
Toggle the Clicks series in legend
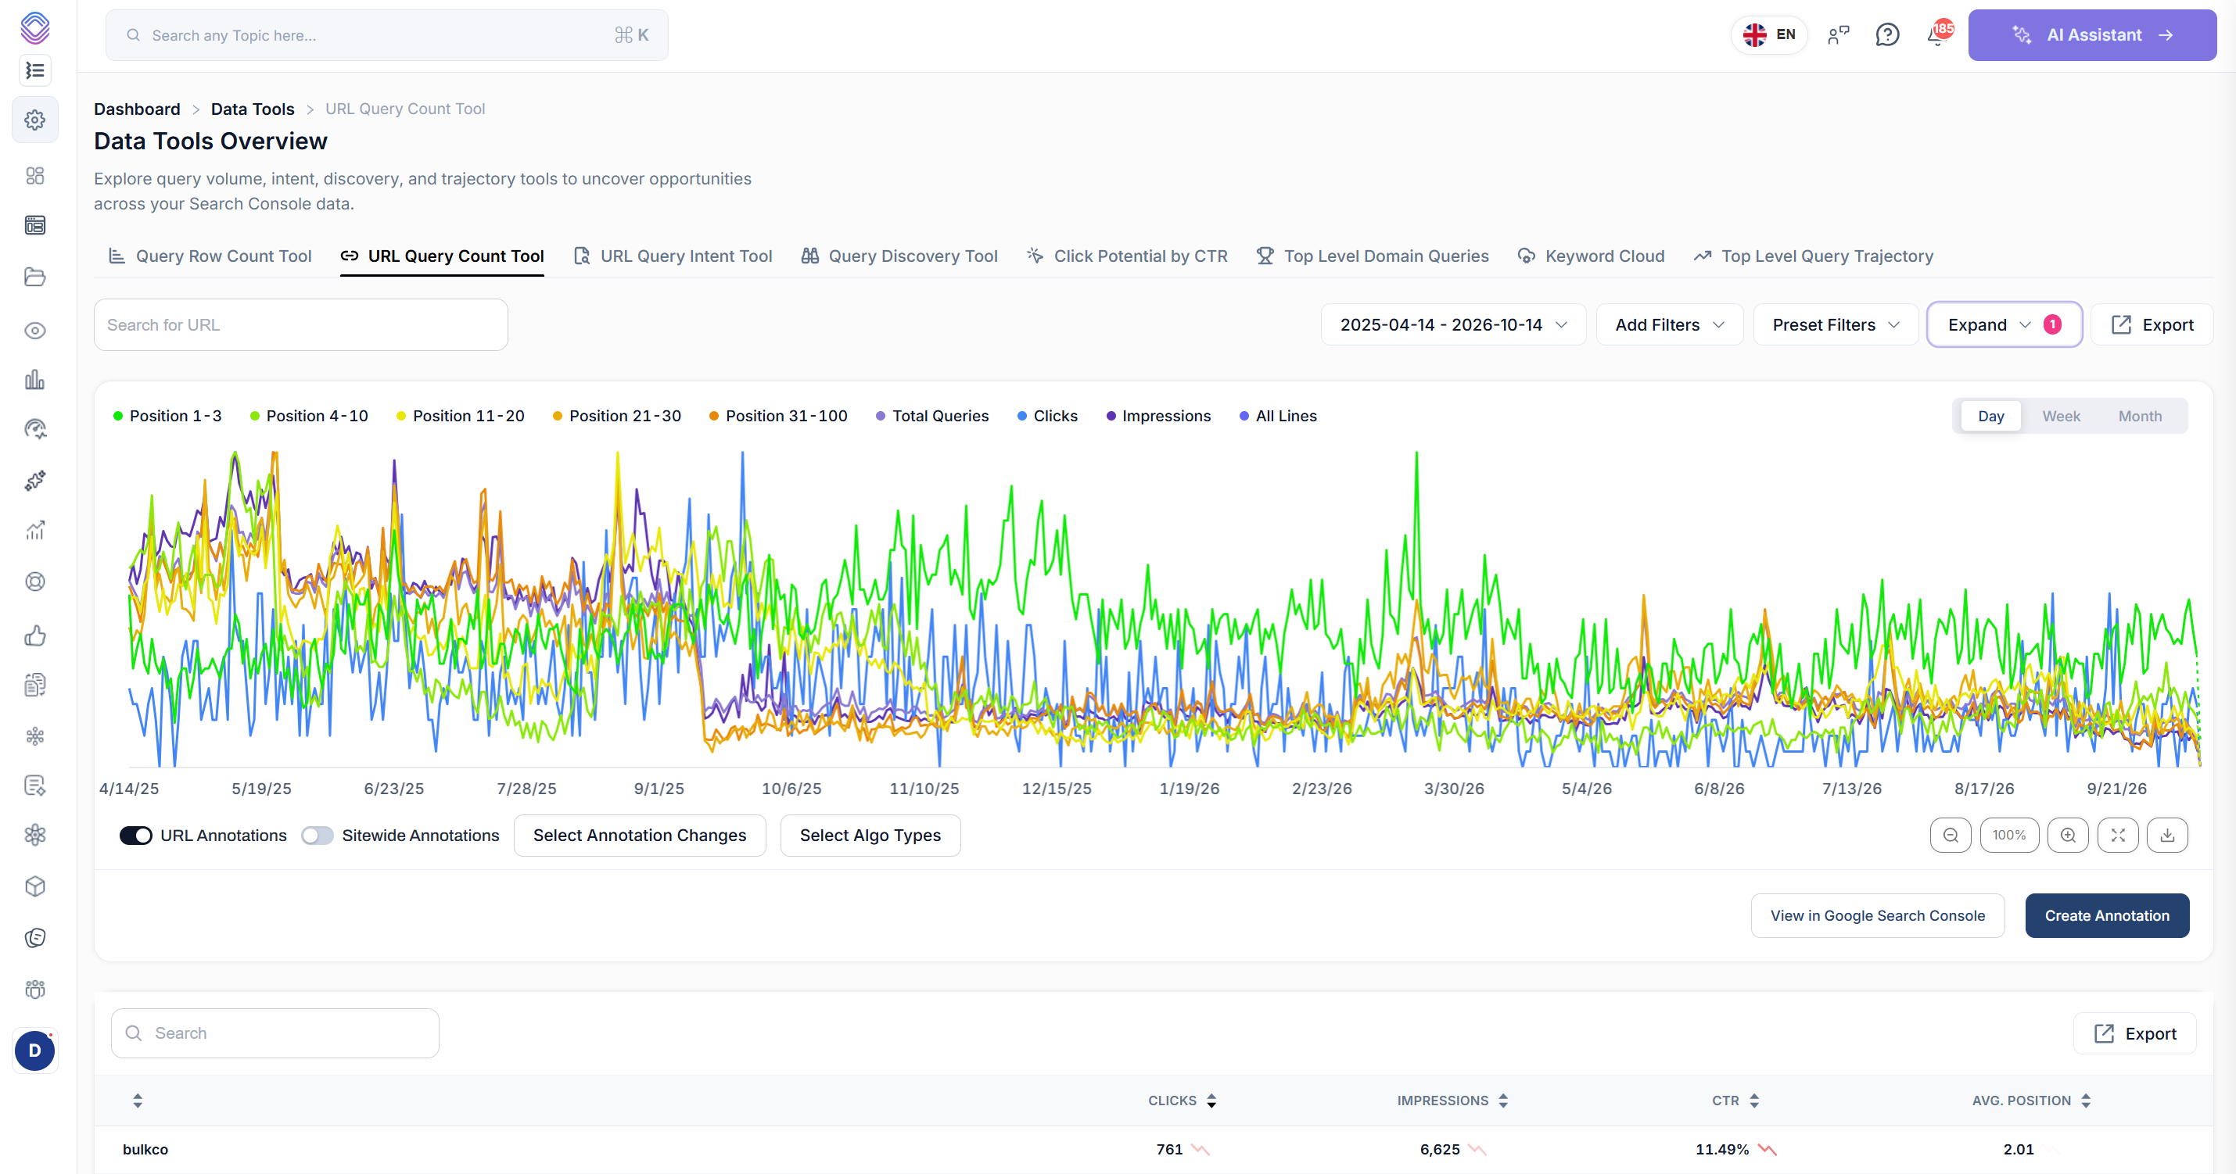[1048, 416]
